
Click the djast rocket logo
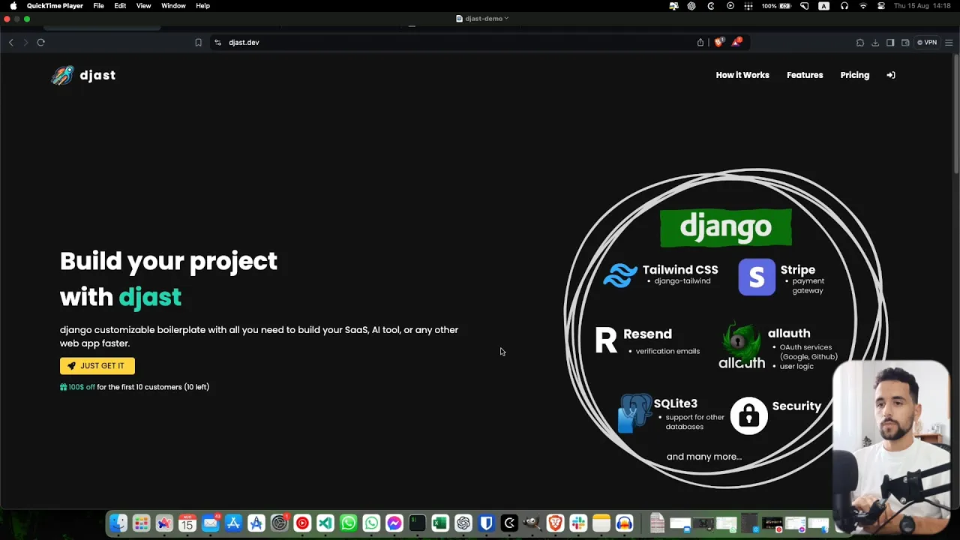click(x=62, y=75)
